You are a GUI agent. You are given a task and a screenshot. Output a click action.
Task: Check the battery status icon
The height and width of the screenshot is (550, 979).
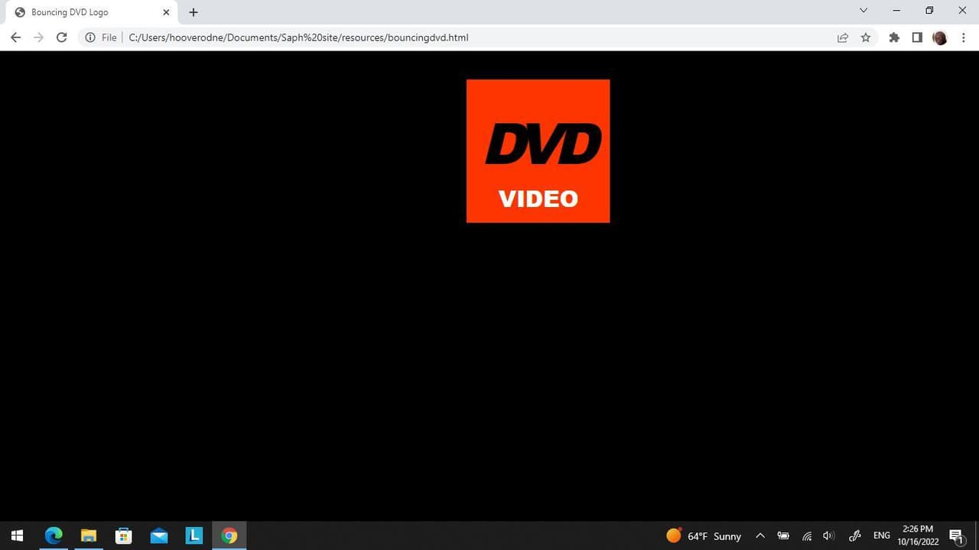point(783,535)
